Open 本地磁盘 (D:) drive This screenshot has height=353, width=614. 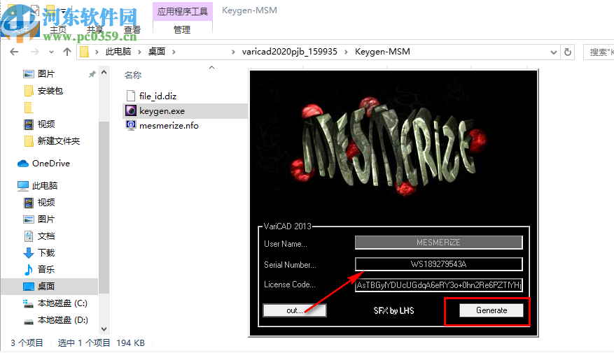[x=62, y=320]
